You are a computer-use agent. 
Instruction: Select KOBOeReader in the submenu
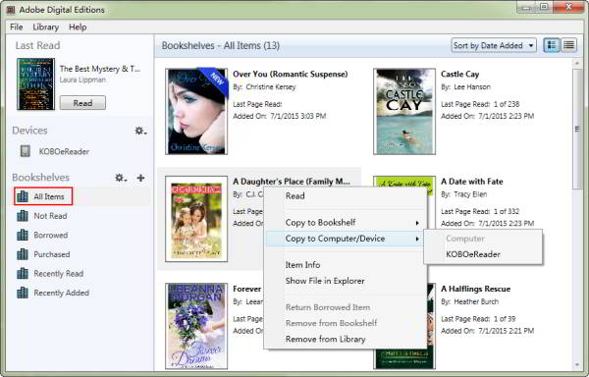click(483, 254)
